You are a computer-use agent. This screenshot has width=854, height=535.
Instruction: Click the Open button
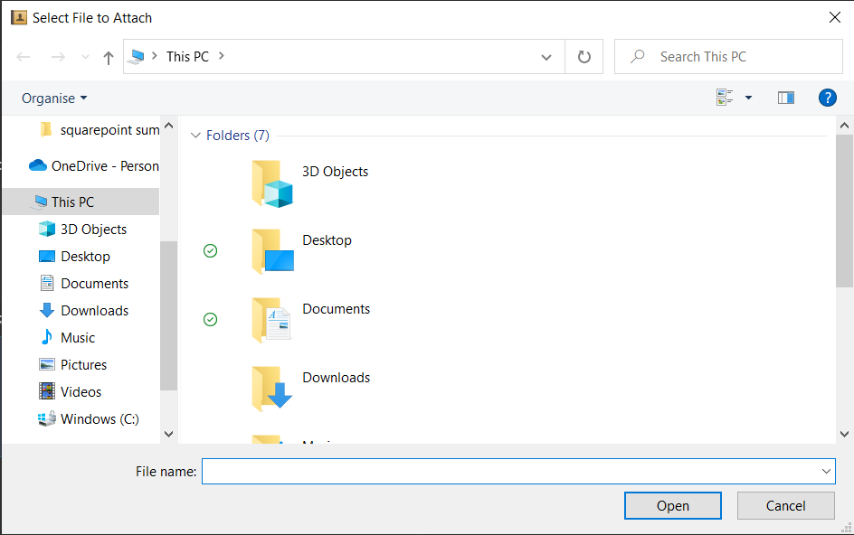673,505
